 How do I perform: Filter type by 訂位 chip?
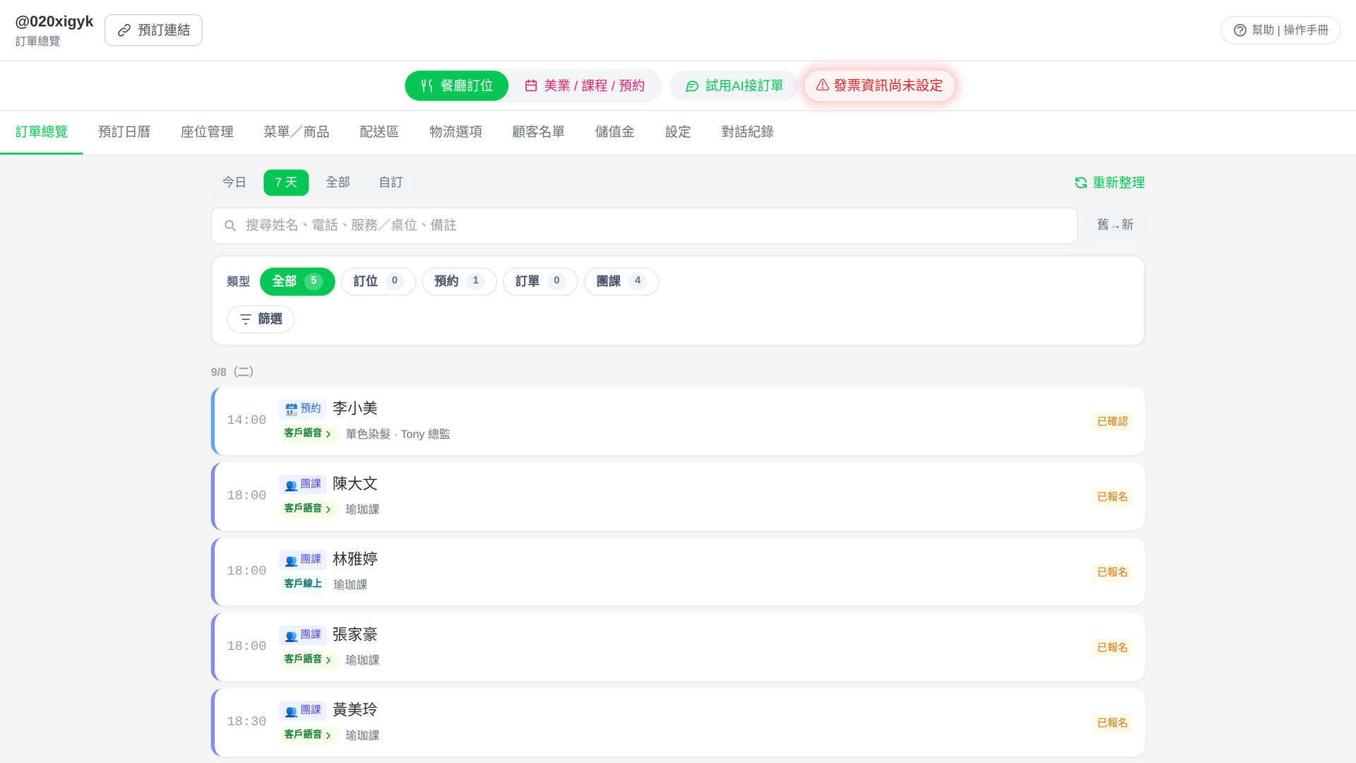pyautogui.click(x=379, y=281)
